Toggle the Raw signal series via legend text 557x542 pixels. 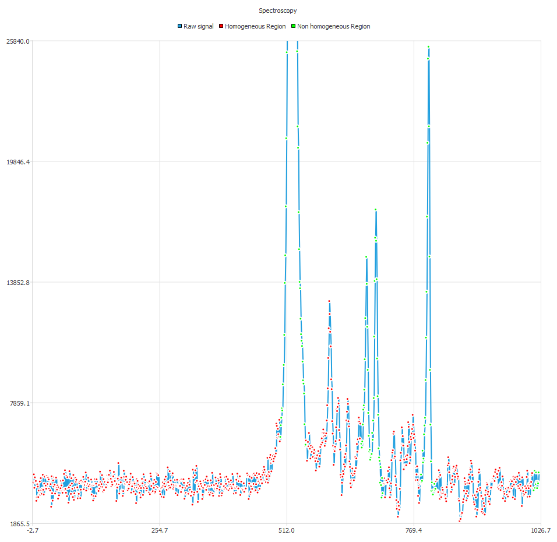pyautogui.click(x=198, y=26)
